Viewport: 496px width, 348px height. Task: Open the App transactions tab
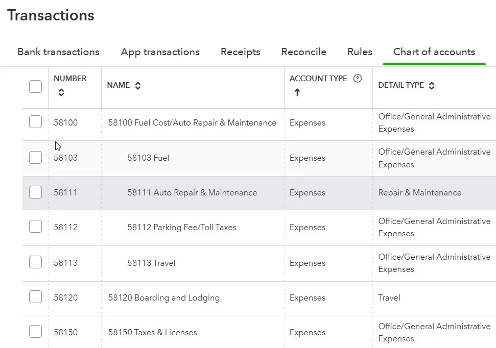point(160,52)
